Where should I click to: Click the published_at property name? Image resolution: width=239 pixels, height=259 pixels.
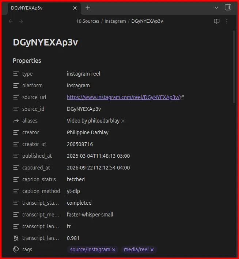[37, 156]
